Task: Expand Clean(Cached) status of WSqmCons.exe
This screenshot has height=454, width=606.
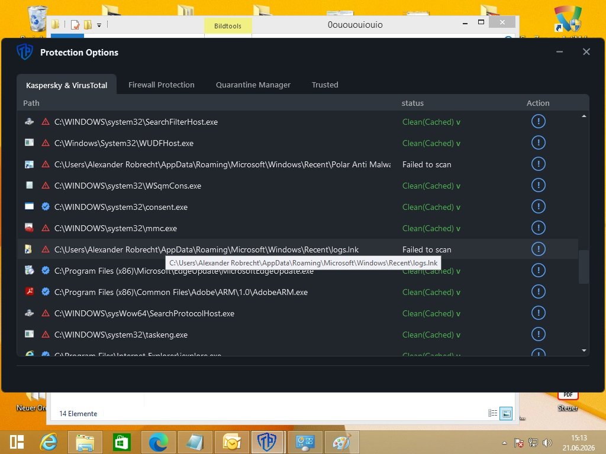Action: coord(431,185)
